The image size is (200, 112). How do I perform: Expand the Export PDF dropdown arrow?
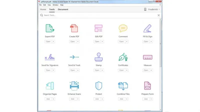(53, 42)
